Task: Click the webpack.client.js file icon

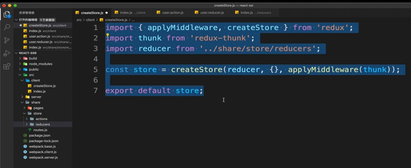Action: point(25,152)
